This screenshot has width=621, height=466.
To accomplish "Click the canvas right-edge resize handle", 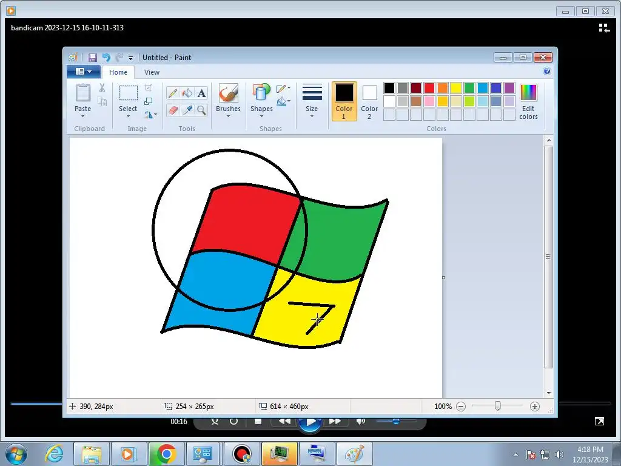I will point(443,277).
